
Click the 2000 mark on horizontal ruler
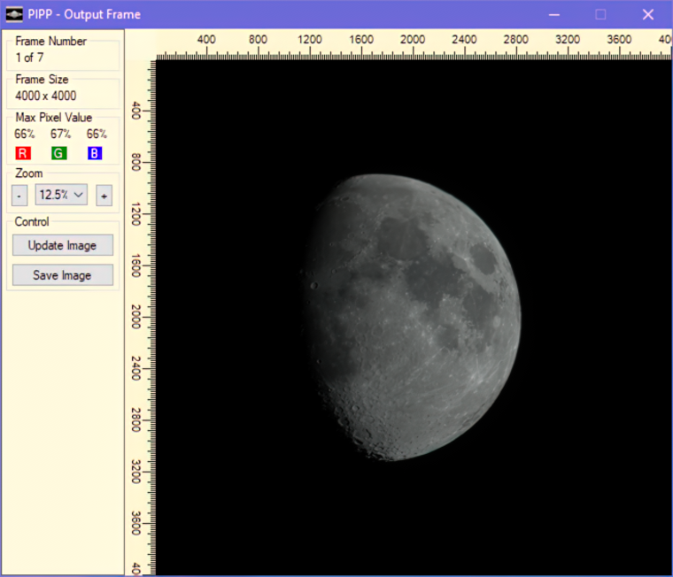click(413, 40)
